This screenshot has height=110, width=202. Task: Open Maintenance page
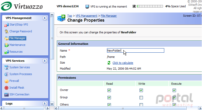[x=17, y=45]
